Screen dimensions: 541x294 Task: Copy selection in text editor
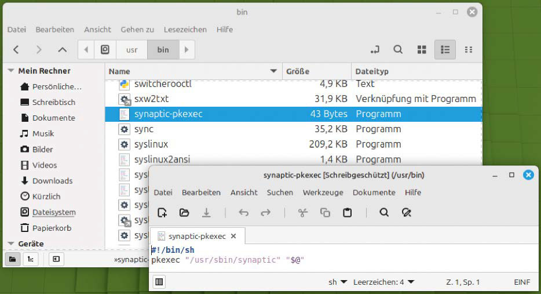coord(325,212)
